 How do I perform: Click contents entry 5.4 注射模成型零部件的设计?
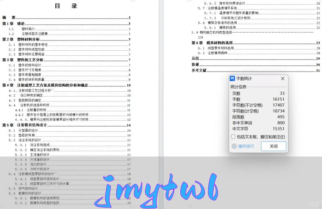(x=69, y=174)
